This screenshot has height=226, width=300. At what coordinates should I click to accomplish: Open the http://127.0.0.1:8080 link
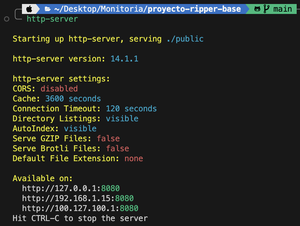click(x=71, y=188)
